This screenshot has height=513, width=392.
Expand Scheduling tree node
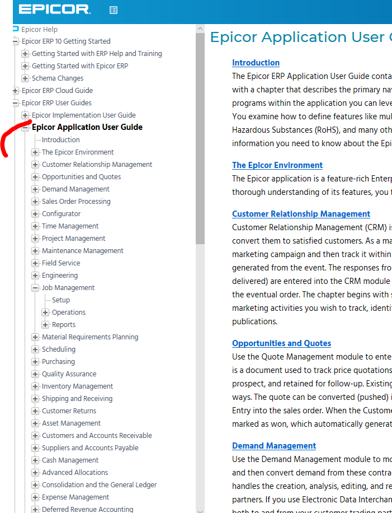[35, 349]
